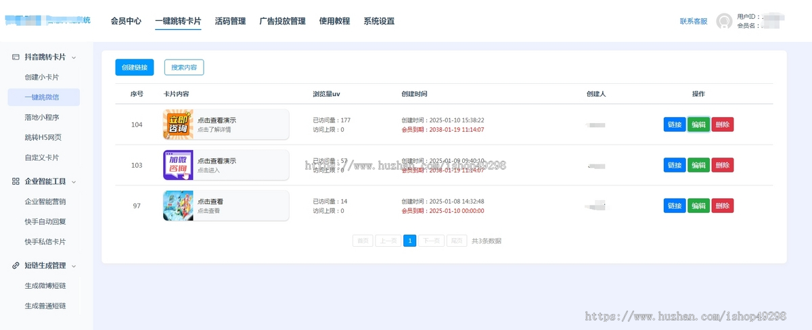Collapse the 短链生成管理 sidebar group
The width and height of the screenshot is (812, 330).
click(74, 266)
